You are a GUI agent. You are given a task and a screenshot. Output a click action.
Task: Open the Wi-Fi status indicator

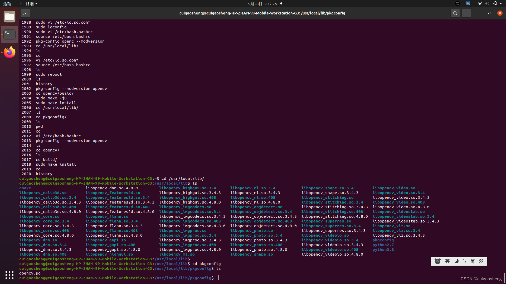(x=480, y=3)
